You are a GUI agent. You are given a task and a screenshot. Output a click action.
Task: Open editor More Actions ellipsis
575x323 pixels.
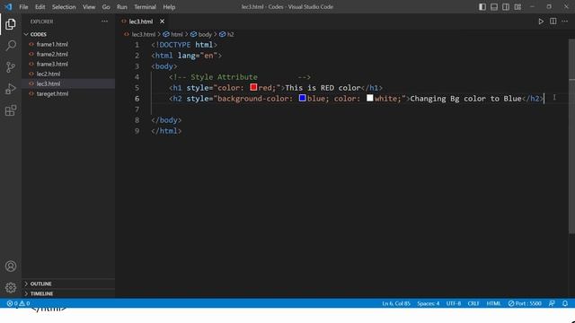[565, 22]
